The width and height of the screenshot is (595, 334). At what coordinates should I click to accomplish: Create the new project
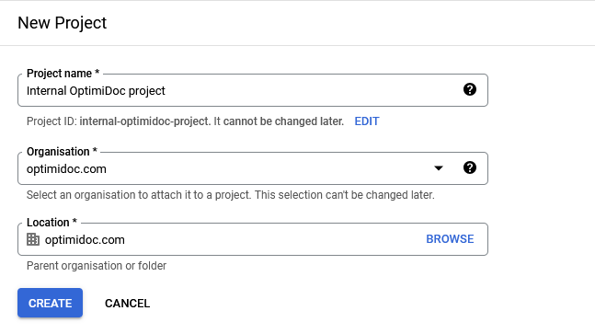(x=50, y=303)
